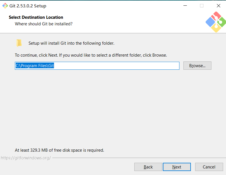Click the "Setup will install Git" message
The height and width of the screenshot is (175, 226).
71,43
